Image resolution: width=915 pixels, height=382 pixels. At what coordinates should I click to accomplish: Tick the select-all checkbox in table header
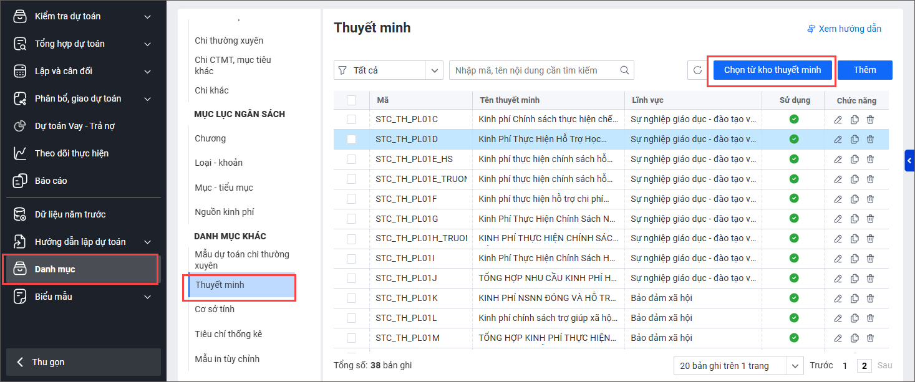coord(352,100)
